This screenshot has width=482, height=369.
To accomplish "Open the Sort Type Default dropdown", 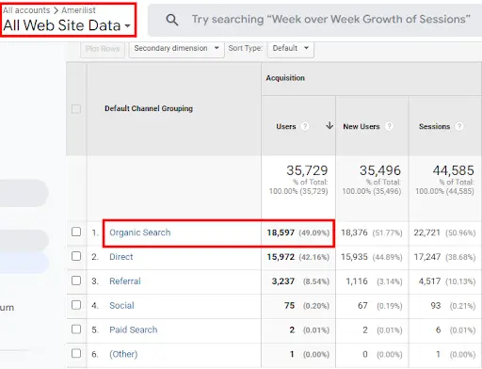I will point(291,49).
